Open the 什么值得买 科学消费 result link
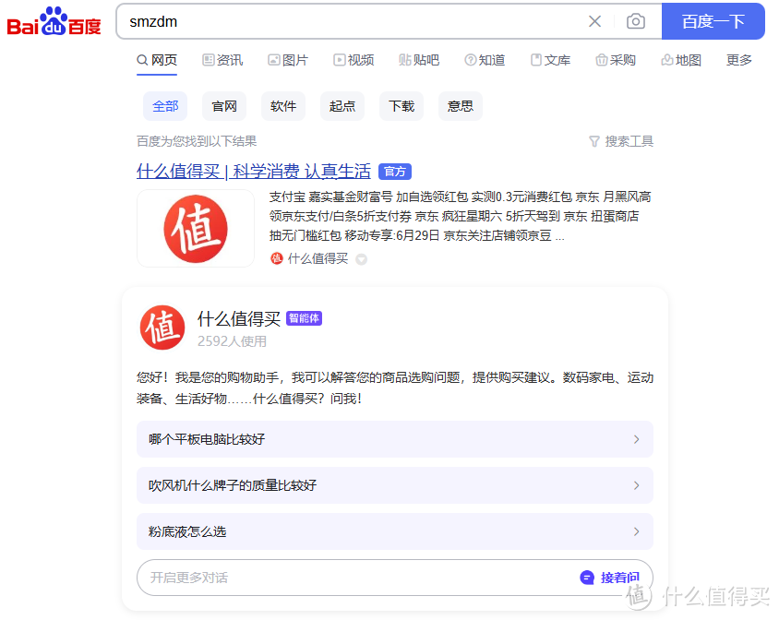 pos(254,172)
